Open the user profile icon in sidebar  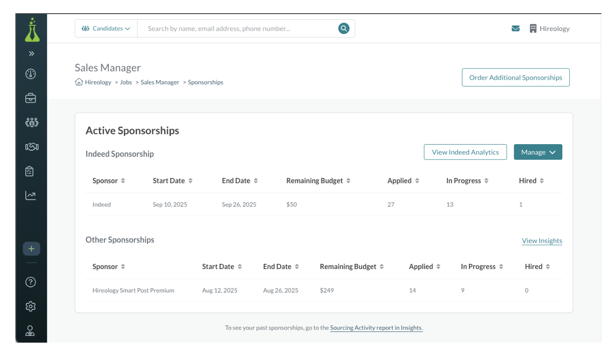[31, 331]
